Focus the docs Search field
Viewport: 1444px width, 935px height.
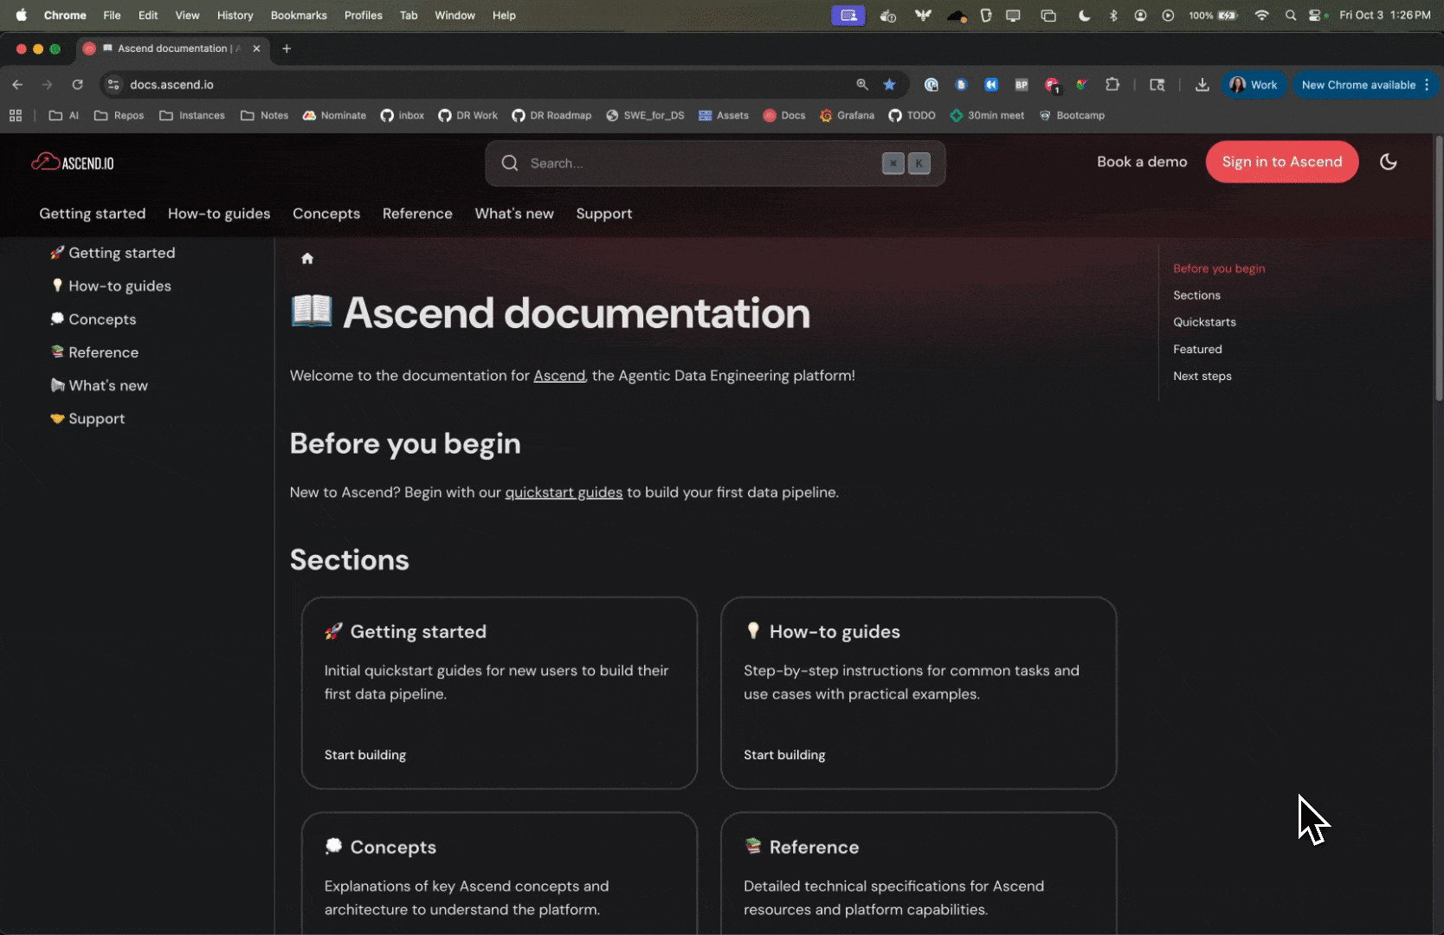[x=715, y=164]
